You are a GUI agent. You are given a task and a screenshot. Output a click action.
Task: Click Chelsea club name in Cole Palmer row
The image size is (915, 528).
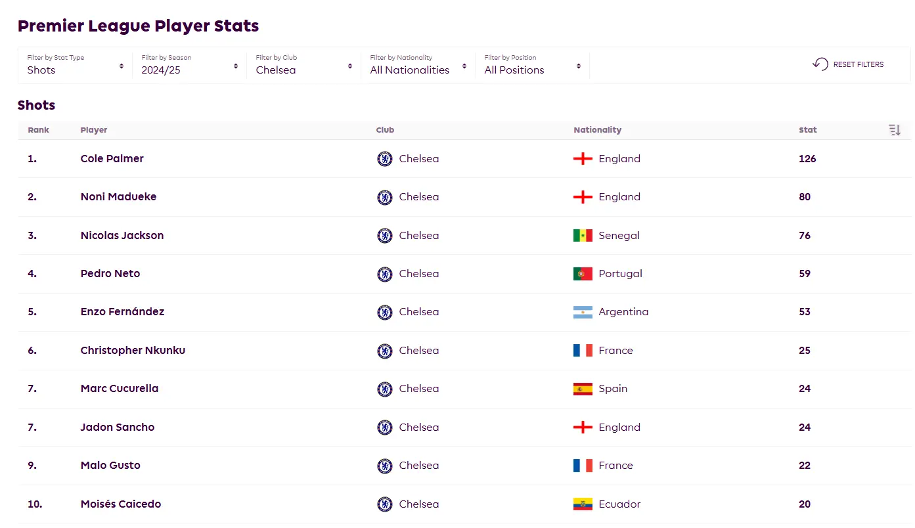pos(419,159)
